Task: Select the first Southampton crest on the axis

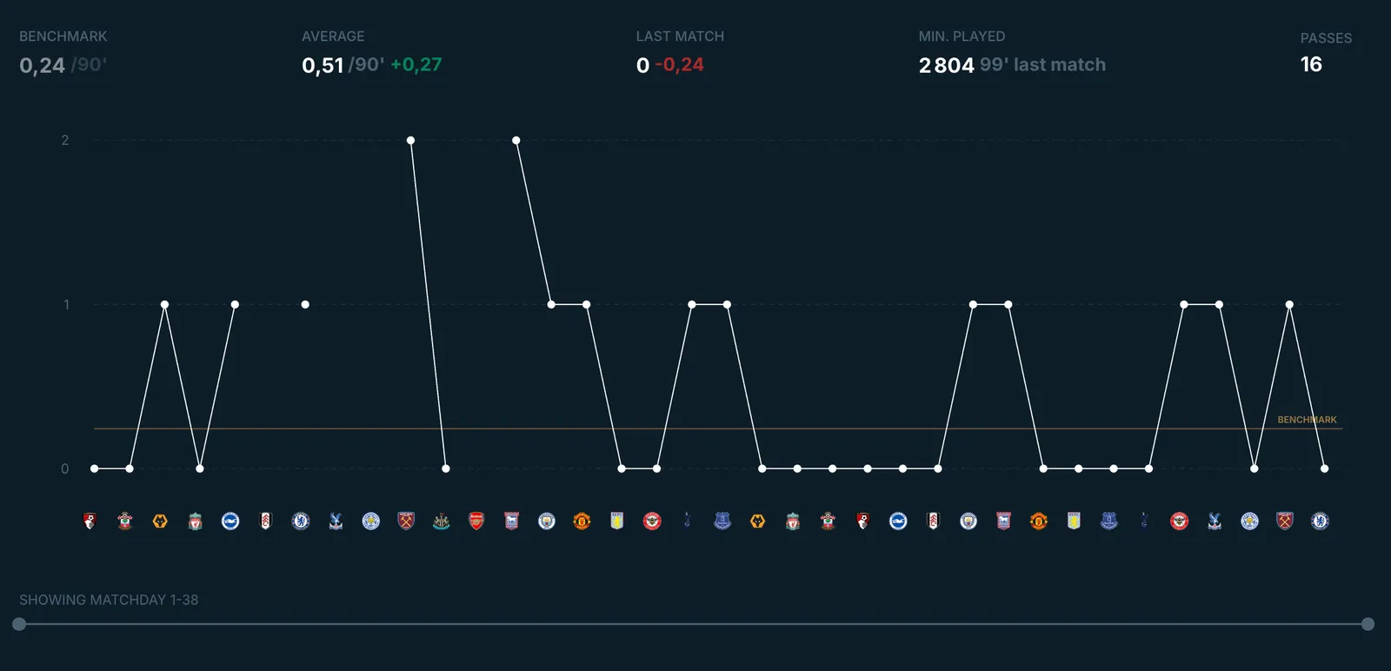Action: point(125,521)
